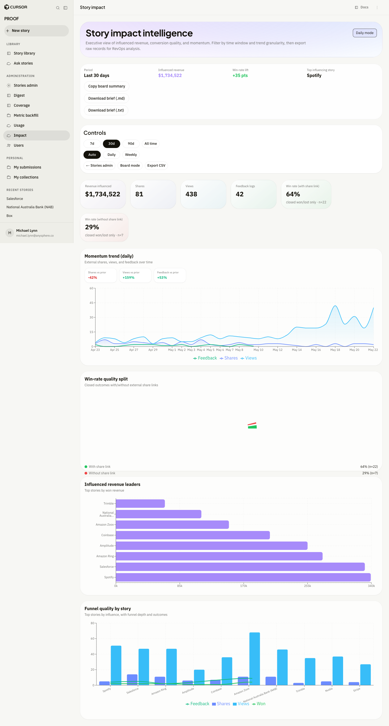Set trend granularity to Weekly
389x726 pixels.
point(131,155)
